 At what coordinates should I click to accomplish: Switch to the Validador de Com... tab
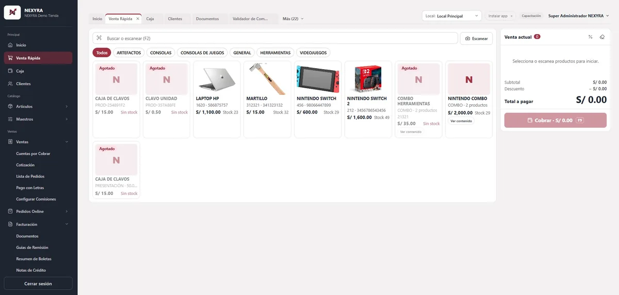click(251, 19)
